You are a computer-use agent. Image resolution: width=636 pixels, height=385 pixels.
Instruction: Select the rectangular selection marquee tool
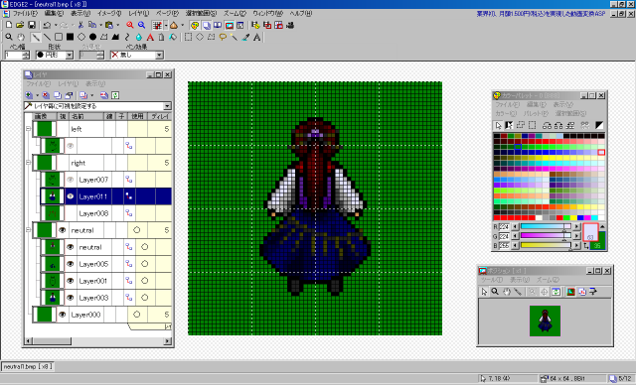(188, 37)
